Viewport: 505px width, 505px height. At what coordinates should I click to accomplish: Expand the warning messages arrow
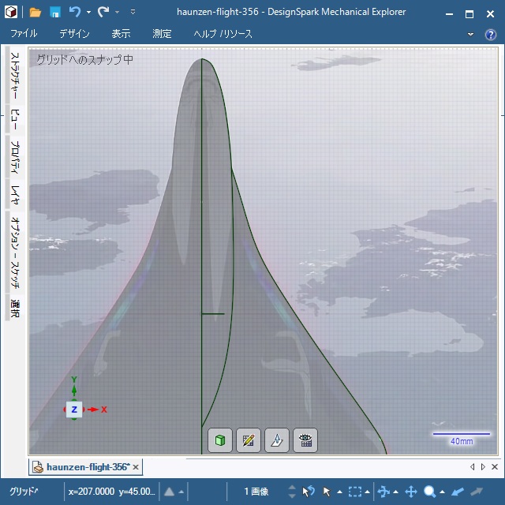(181, 492)
